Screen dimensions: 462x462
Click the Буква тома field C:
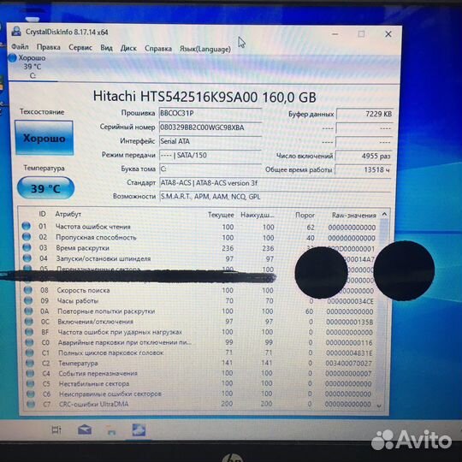[x=210, y=169]
